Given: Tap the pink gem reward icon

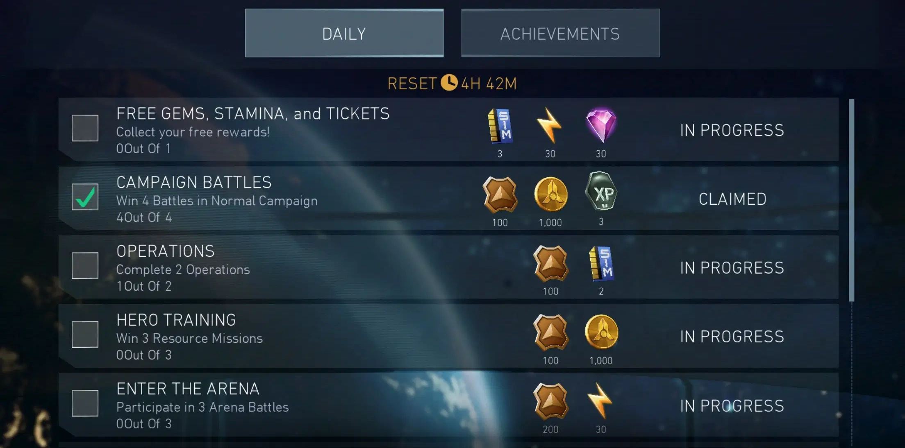Looking at the screenshot, I should 601,125.
